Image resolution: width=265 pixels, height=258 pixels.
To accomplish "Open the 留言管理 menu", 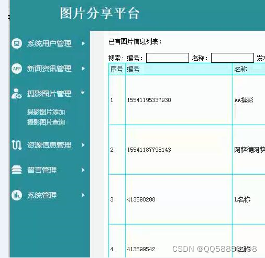I will tap(42, 170).
